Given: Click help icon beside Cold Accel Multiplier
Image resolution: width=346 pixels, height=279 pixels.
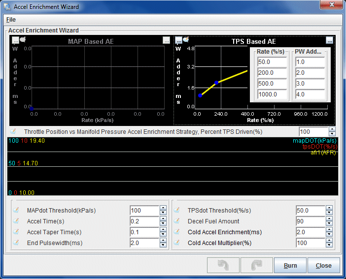Looking at the screenshot, I should (x=177, y=243).
